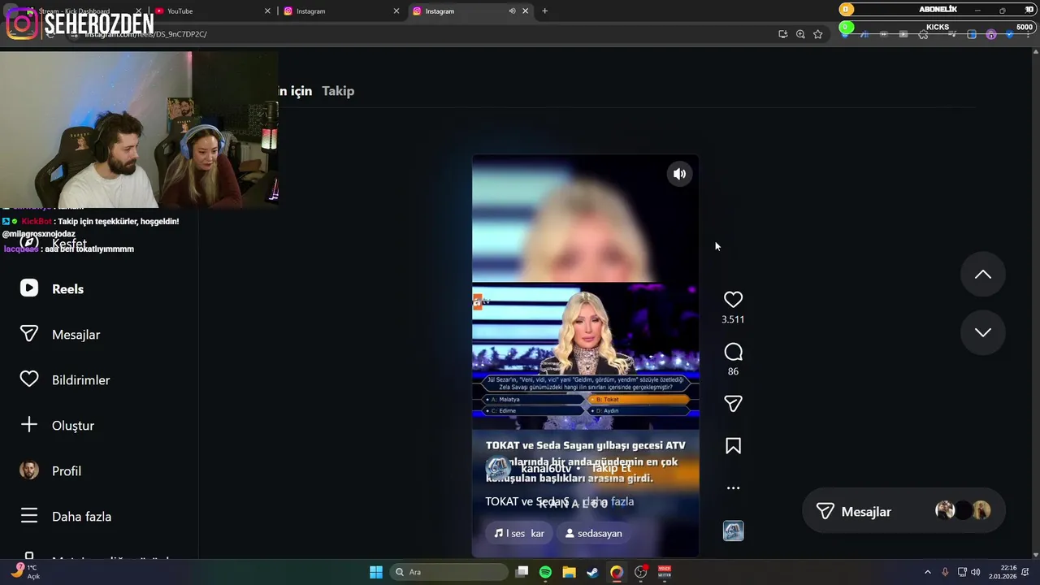This screenshot has height=585, width=1040.
Task: Follow kanal60tv with Takip Et
Action: tap(611, 468)
